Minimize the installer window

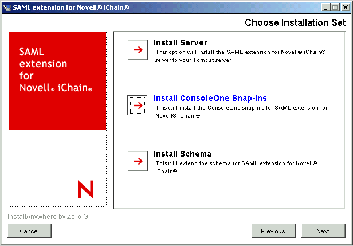pos(325,7)
